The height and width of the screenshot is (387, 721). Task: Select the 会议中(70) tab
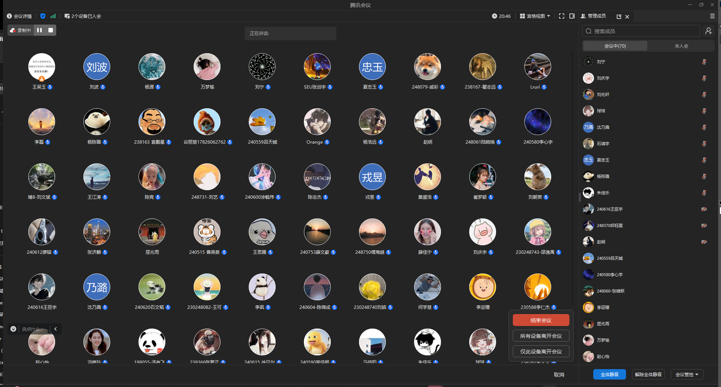[615, 46]
